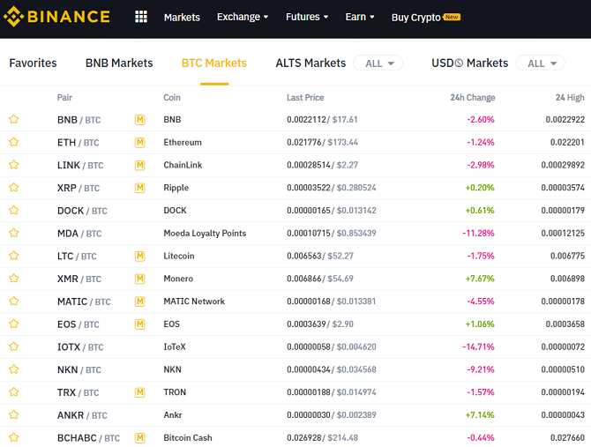Image resolution: width=591 pixels, height=447 pixels.
Task: Star the NKN / BTC pair
Action: coord(14,369)
